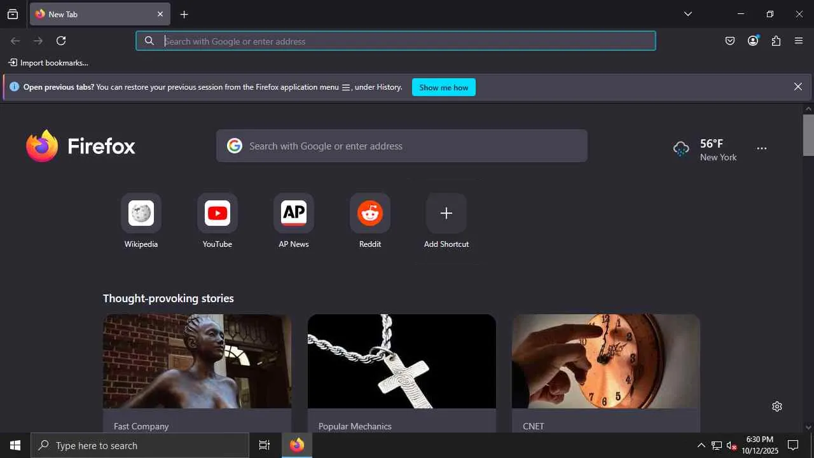Open the Firefox View button

13,15
